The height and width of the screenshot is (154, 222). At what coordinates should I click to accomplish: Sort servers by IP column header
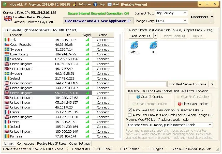click(68, 35)
